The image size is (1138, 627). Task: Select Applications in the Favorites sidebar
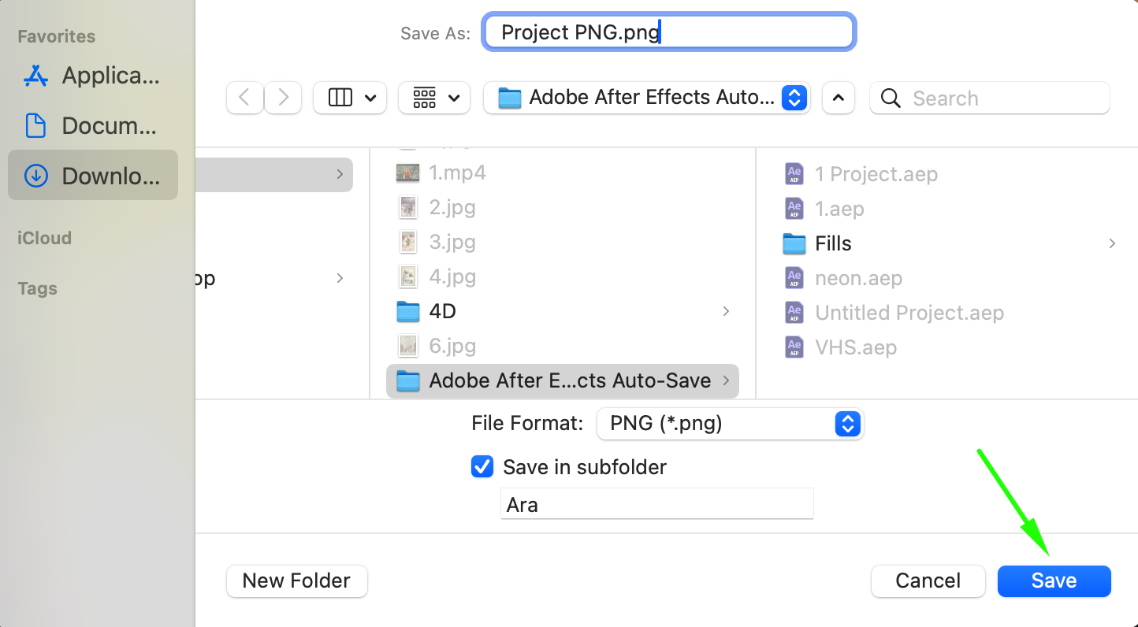(x=91, y=76)
